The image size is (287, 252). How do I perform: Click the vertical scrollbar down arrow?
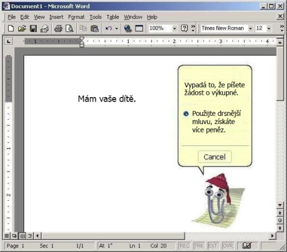(280, 205)
